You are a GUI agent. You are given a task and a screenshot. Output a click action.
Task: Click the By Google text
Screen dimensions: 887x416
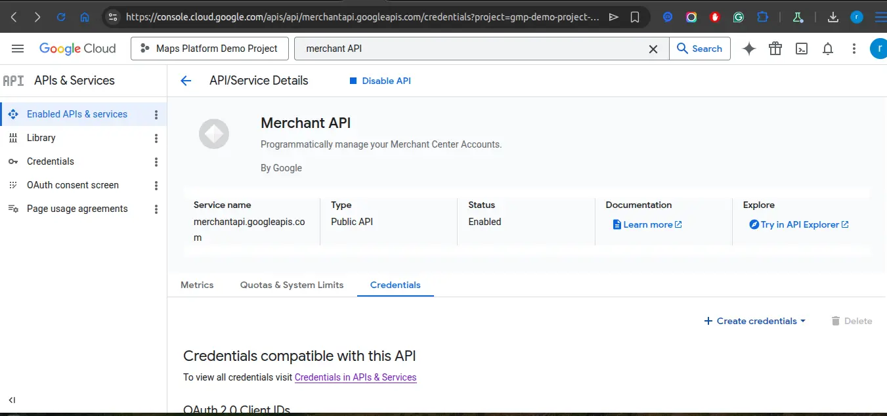tap(281, 168)
